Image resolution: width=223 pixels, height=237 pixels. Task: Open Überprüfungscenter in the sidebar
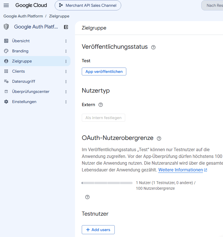point(31,91)
